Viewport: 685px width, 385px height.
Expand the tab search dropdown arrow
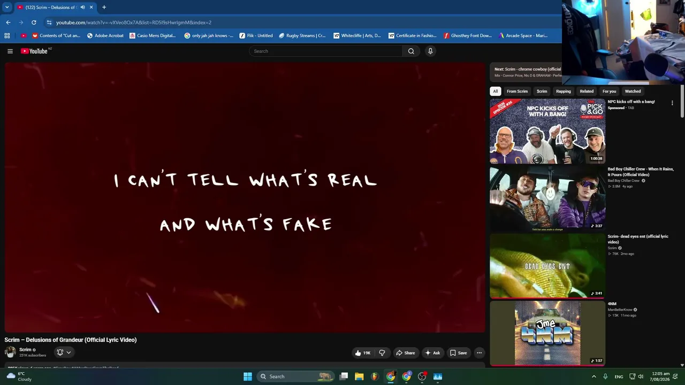pyautogui.click(x=7, y=7)
